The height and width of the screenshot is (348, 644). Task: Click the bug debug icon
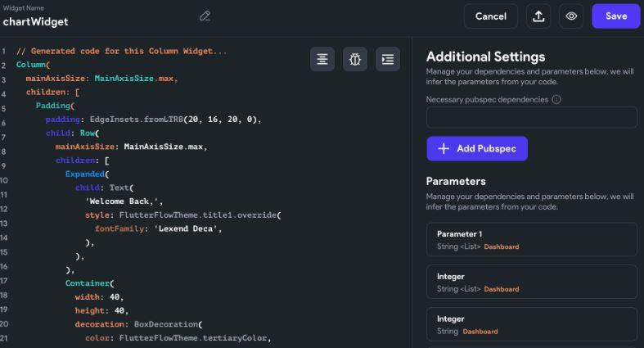pyautogui.click(x=355, y=59)
